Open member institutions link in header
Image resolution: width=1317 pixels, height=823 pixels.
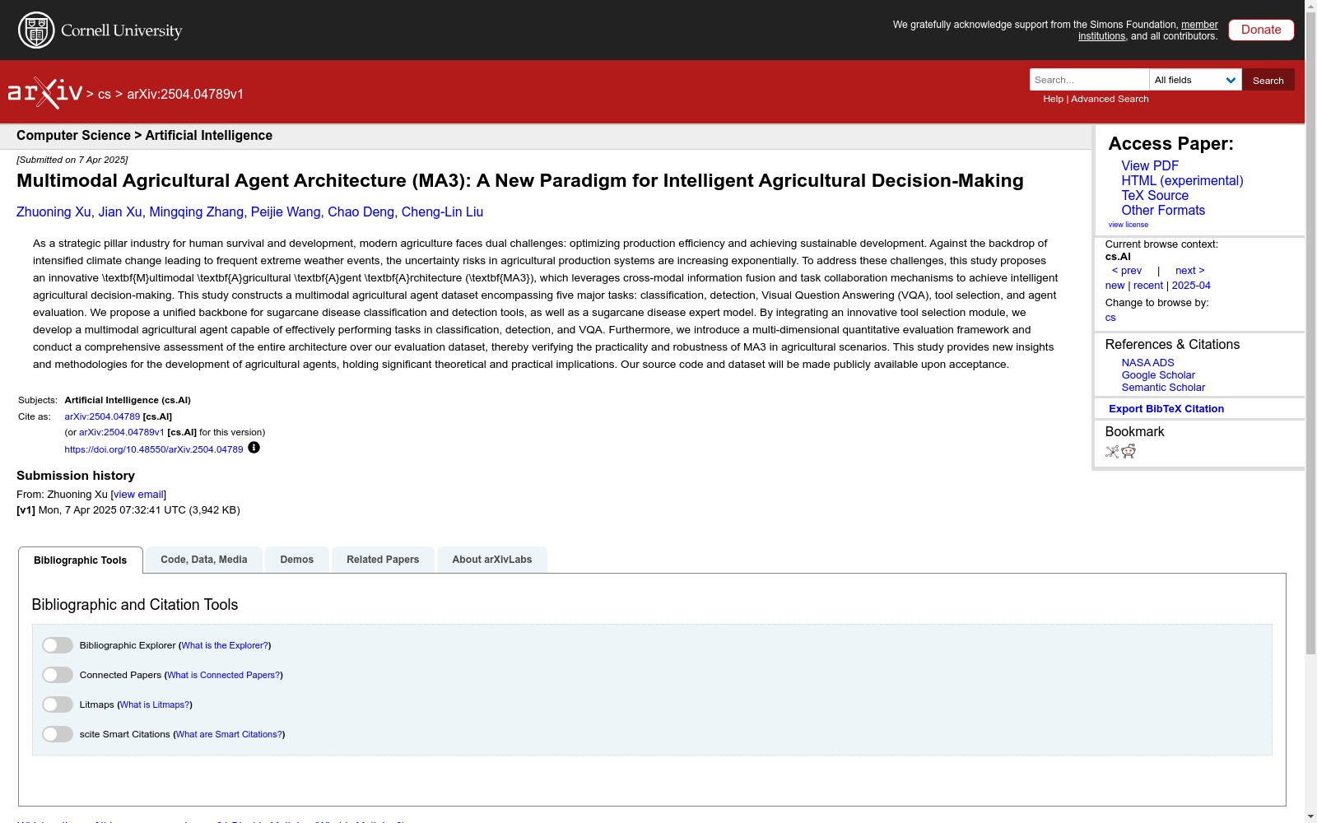[1148, 30]
